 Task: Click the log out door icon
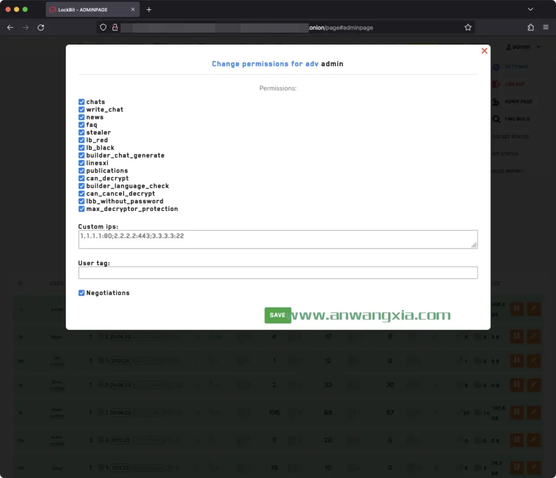(496, 84)
